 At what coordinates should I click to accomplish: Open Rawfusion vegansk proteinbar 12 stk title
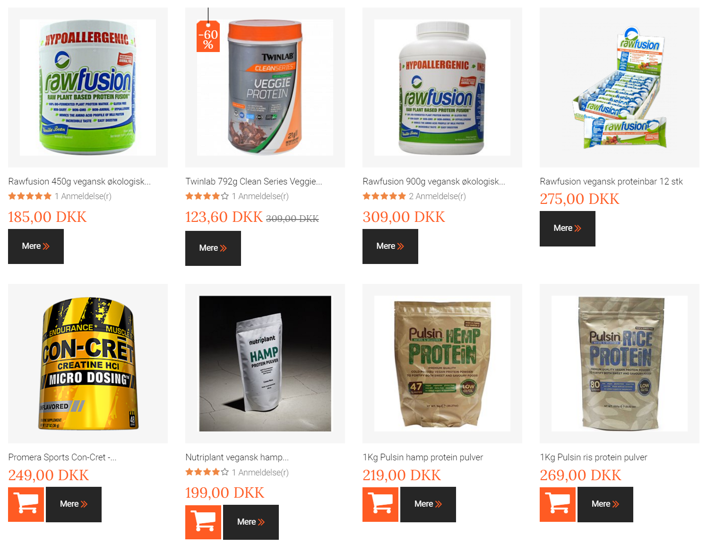tap(611, 182)
